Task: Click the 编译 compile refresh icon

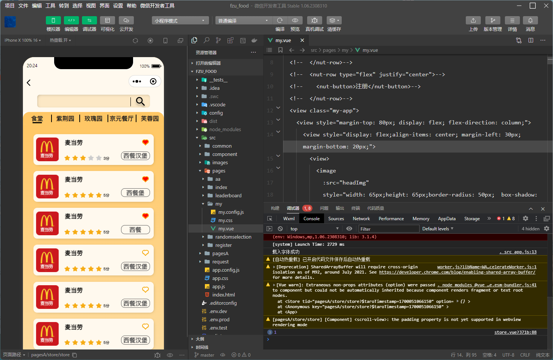Action: [280, 20]
